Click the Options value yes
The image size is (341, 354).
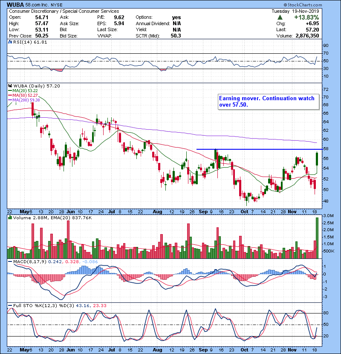176,17
